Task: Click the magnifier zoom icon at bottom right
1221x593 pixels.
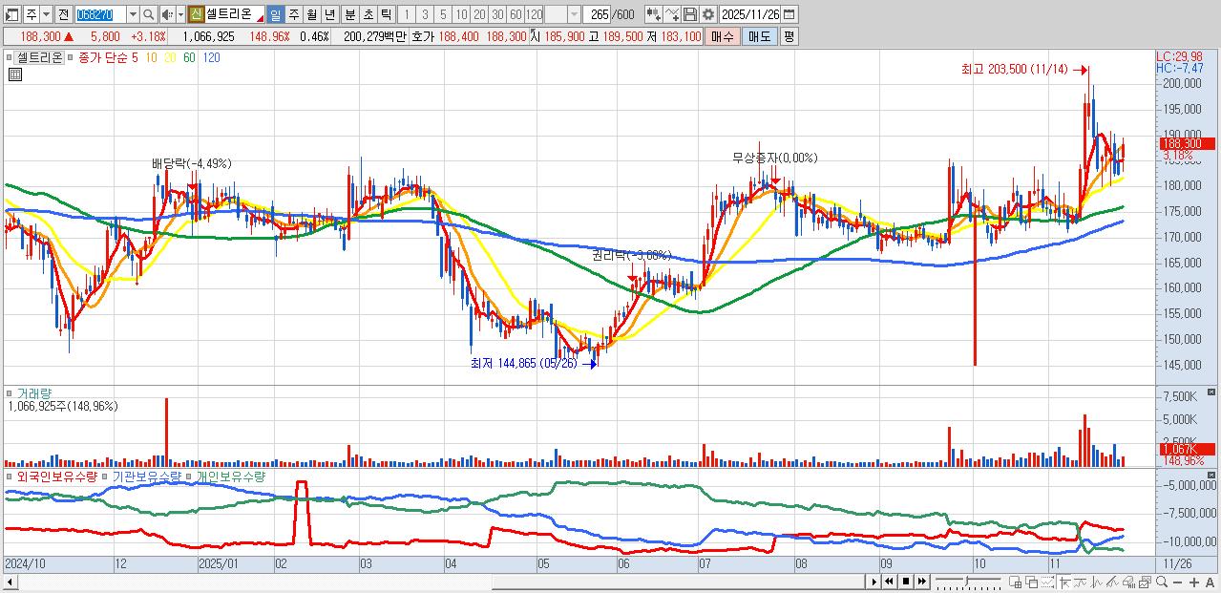Action: point(1162,582)
